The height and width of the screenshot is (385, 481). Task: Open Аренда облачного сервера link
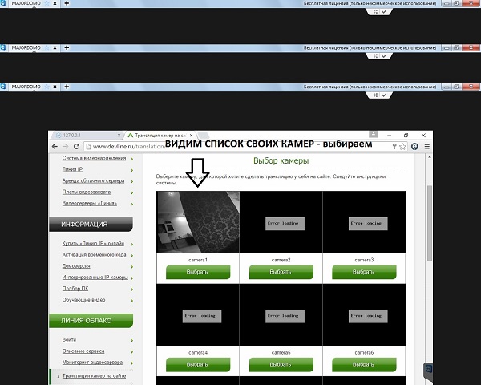[x=93, y=180]
